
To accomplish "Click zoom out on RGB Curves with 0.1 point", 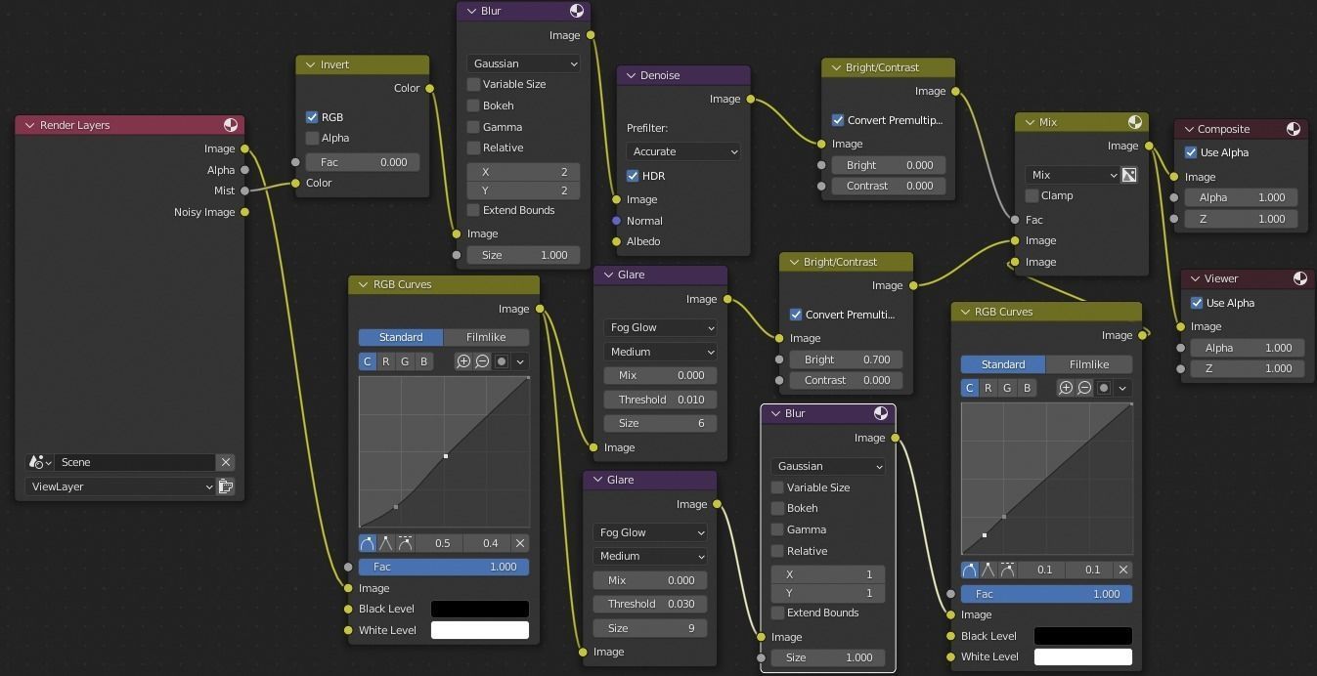I will coord(1084,388).
